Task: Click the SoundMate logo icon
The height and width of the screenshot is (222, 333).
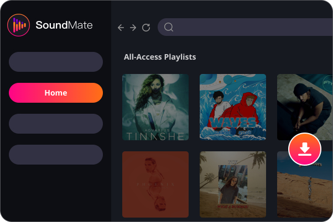Action: click(x=19, y=25)
